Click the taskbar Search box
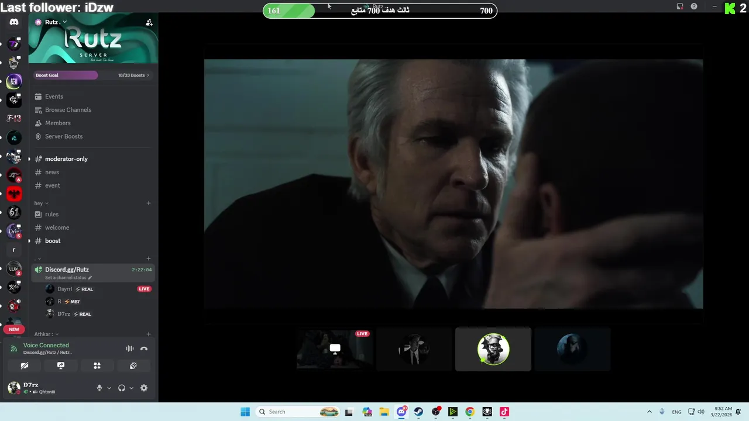Screen dimensions: 749x421 click(x=298, y=412)
